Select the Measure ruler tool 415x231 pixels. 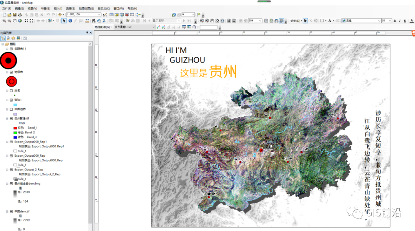coord(87,21)
